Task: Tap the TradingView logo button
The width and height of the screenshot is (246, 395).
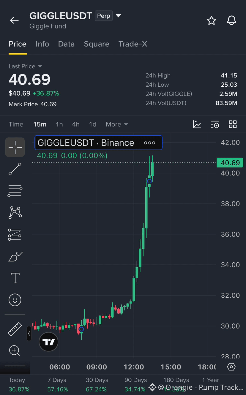Action: tap(48, 342)
